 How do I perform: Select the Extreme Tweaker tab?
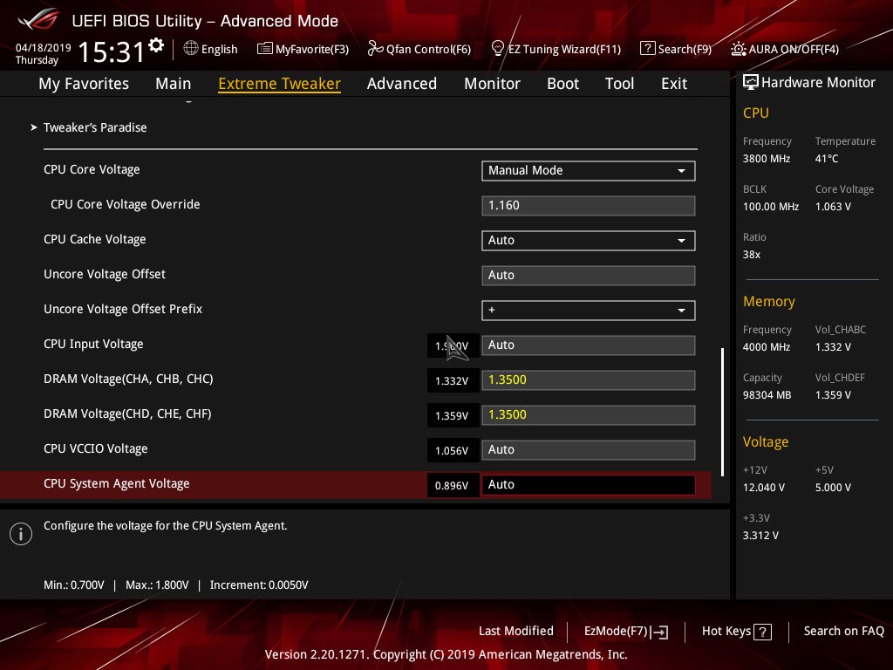[x=280, y=84]
